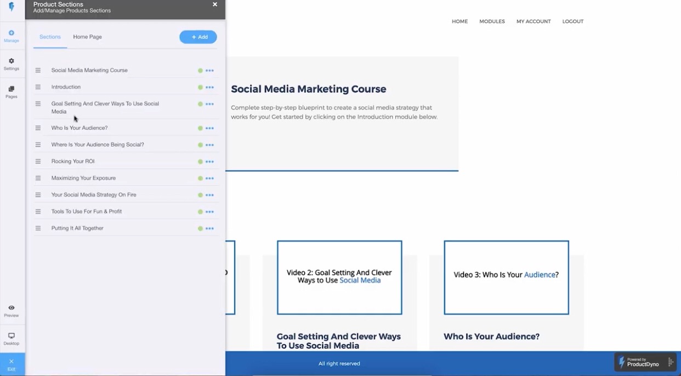The height and width of the screenshot is (376, 681).
Task: Click drag handle for Tools To Use For Fun & Profit
Action: click(38, 211)
